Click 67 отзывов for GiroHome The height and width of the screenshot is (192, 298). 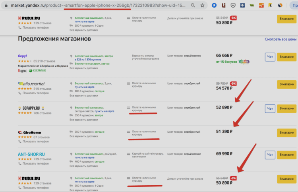pos(41,137)
